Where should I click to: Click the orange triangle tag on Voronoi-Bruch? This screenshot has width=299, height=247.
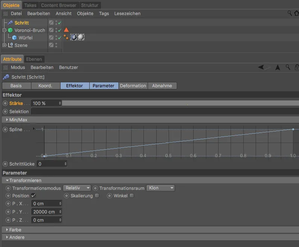(x=66, y=30)
